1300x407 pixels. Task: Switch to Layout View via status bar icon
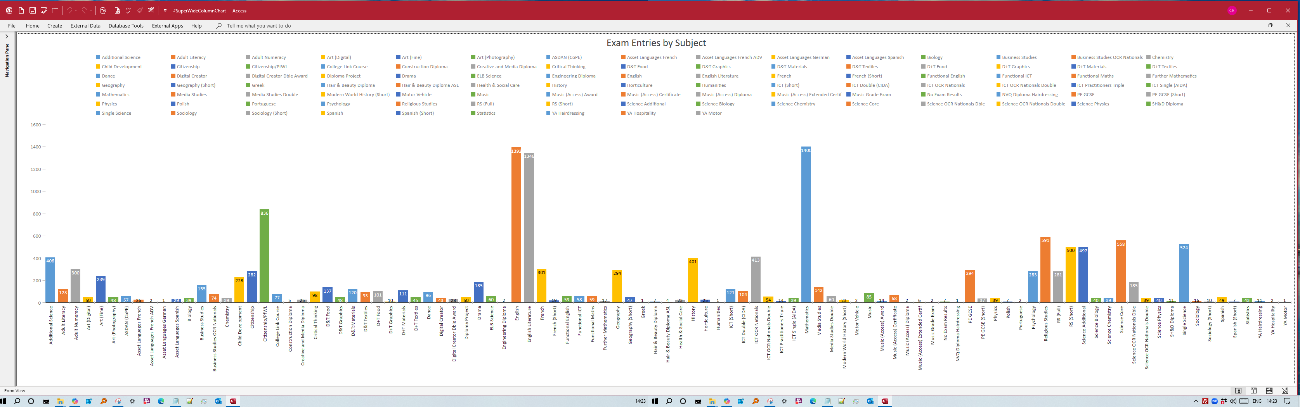point(1269,391)
